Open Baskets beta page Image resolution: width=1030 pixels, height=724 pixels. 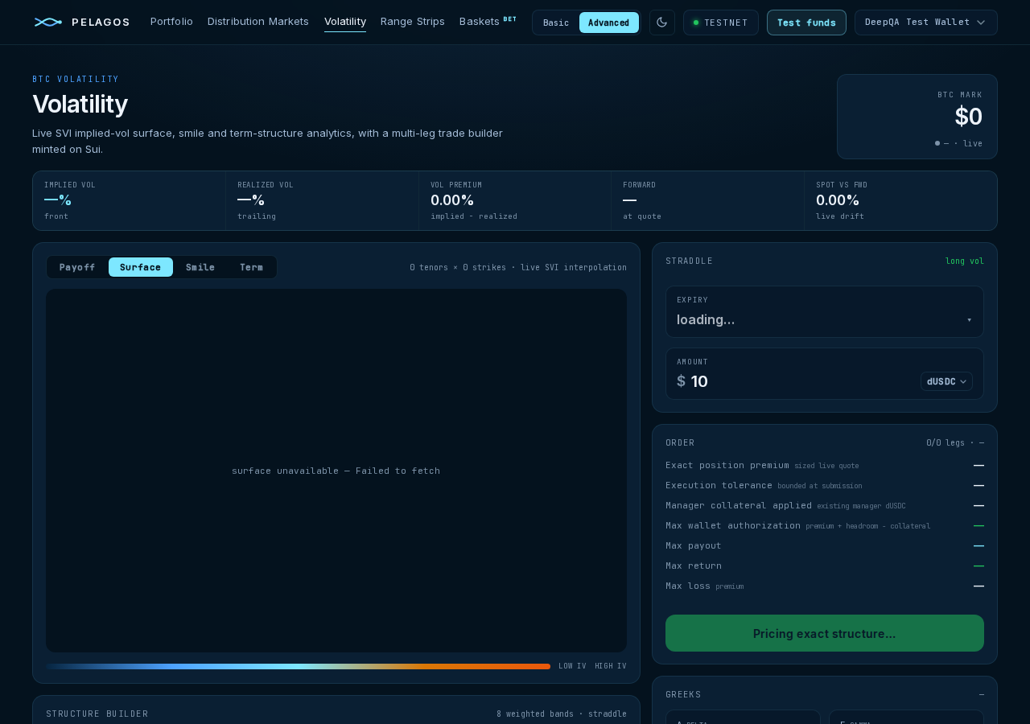click(x=488, y=22)
